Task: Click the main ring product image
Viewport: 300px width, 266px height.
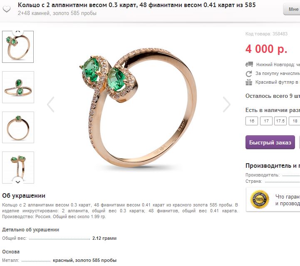Action: click(138, 107)
